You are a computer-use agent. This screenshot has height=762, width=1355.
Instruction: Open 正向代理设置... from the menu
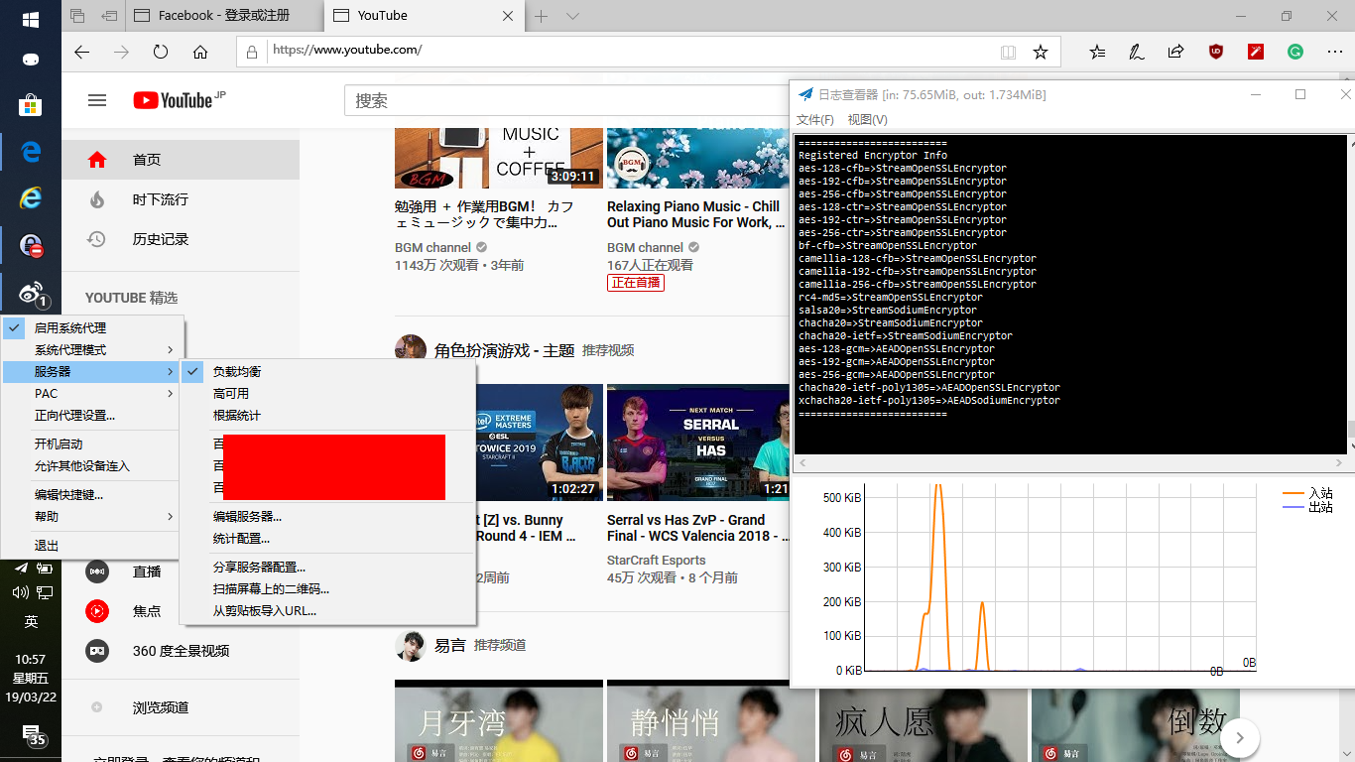[92, 416]
